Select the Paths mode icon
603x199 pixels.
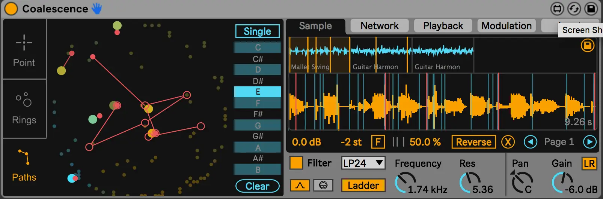24,157
